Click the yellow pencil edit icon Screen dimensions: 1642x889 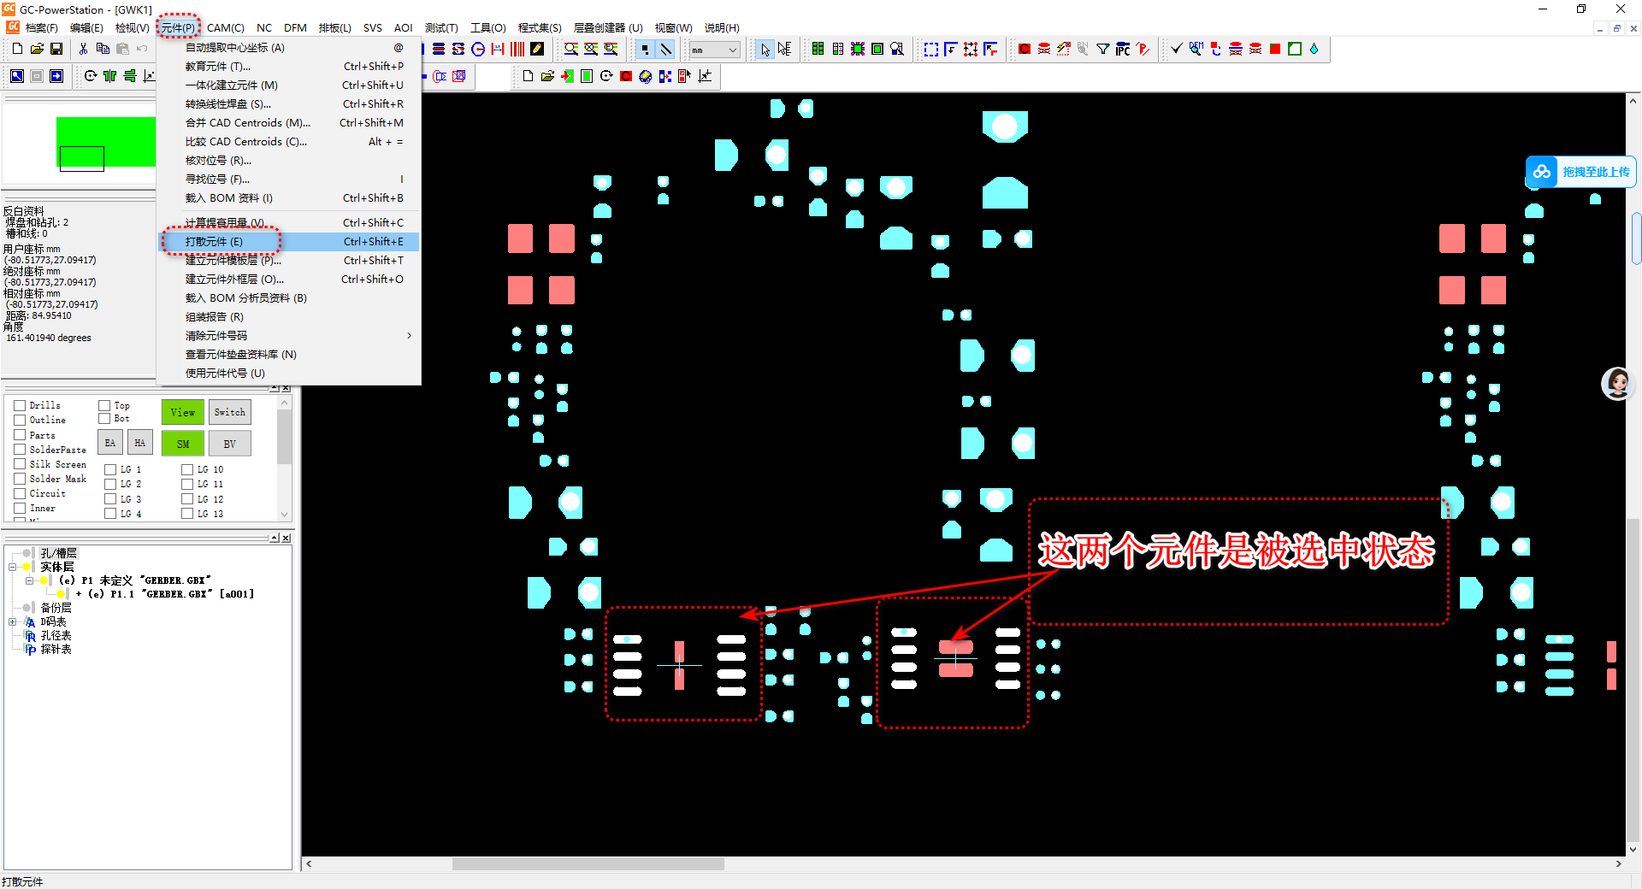537,49
